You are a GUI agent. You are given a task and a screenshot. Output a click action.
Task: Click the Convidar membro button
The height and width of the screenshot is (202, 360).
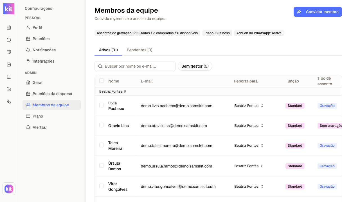tap(318, 12)
